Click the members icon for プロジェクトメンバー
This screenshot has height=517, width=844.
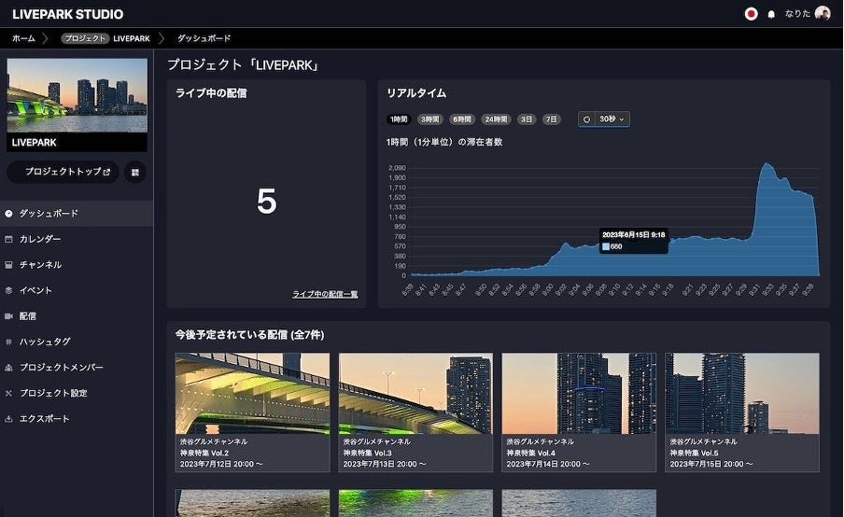tap(8, 368)
